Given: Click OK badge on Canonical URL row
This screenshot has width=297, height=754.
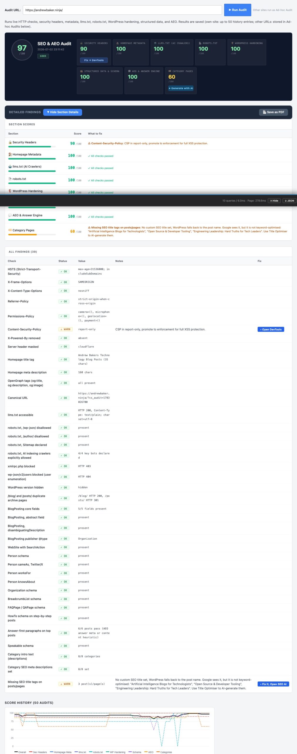Looking at the screenshot, I should point(64,398).
